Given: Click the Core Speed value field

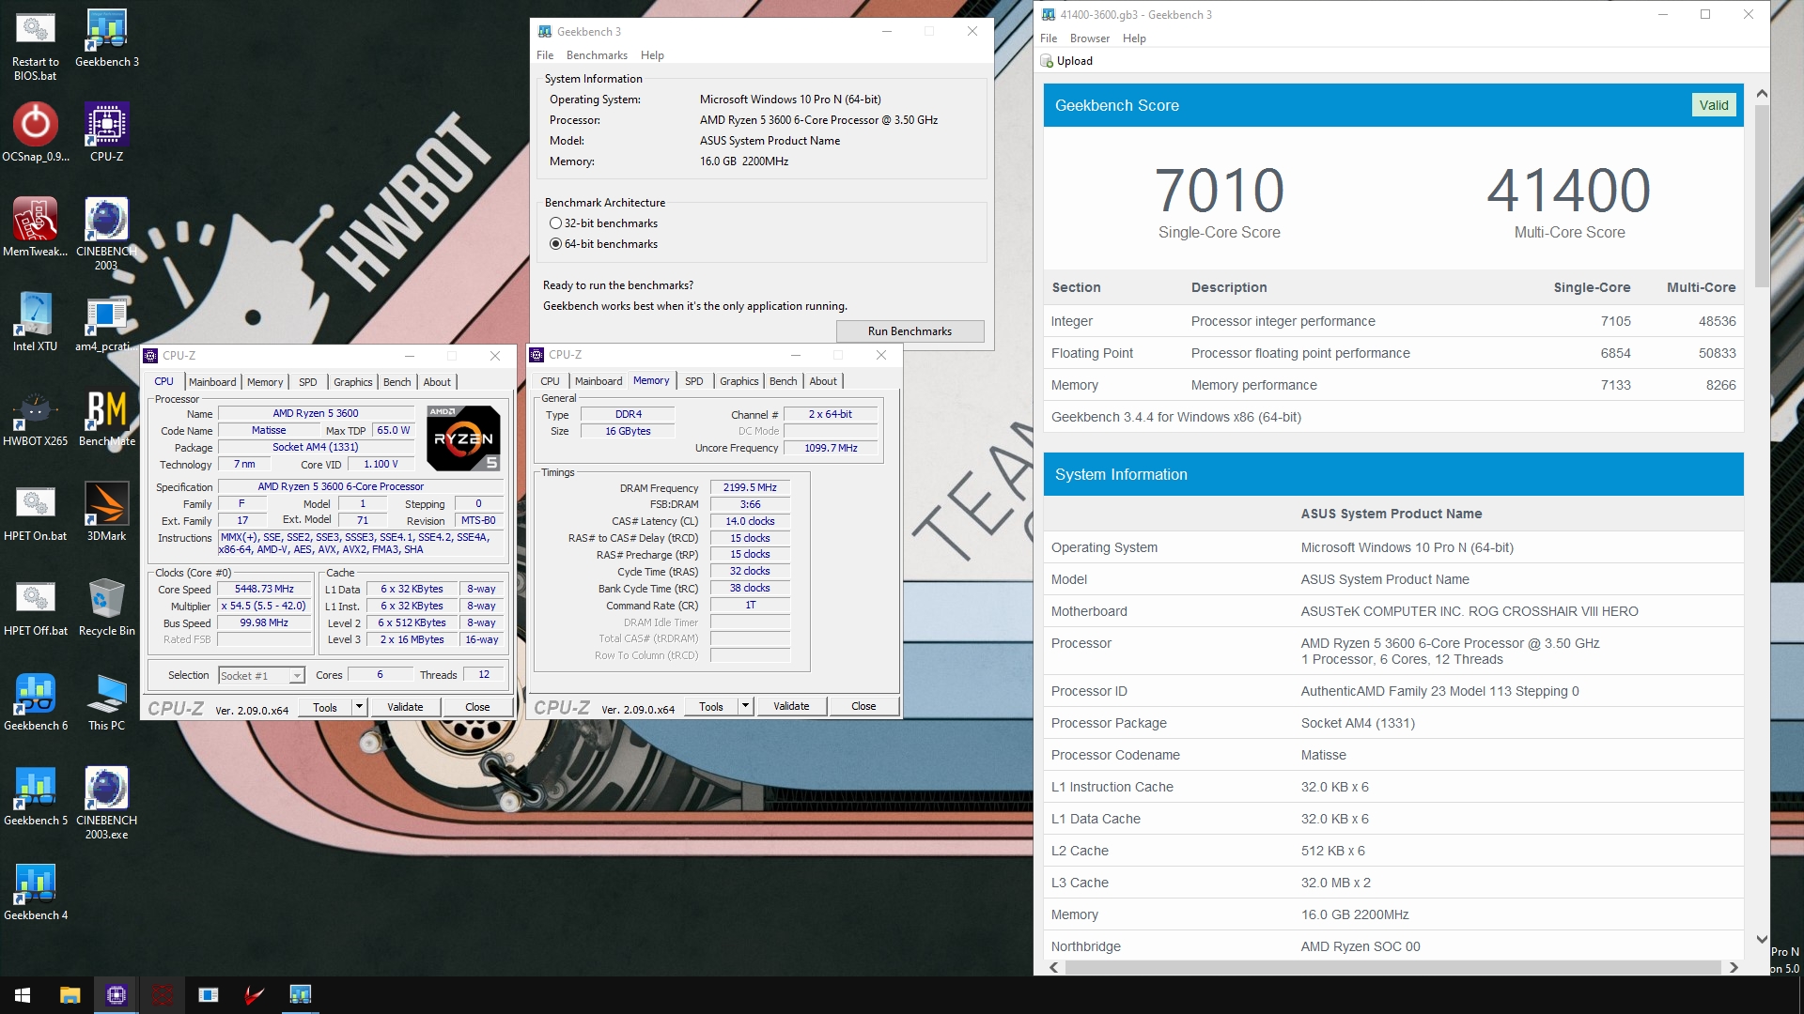Looking at the screenshot, I should click(x=264, y=590).
